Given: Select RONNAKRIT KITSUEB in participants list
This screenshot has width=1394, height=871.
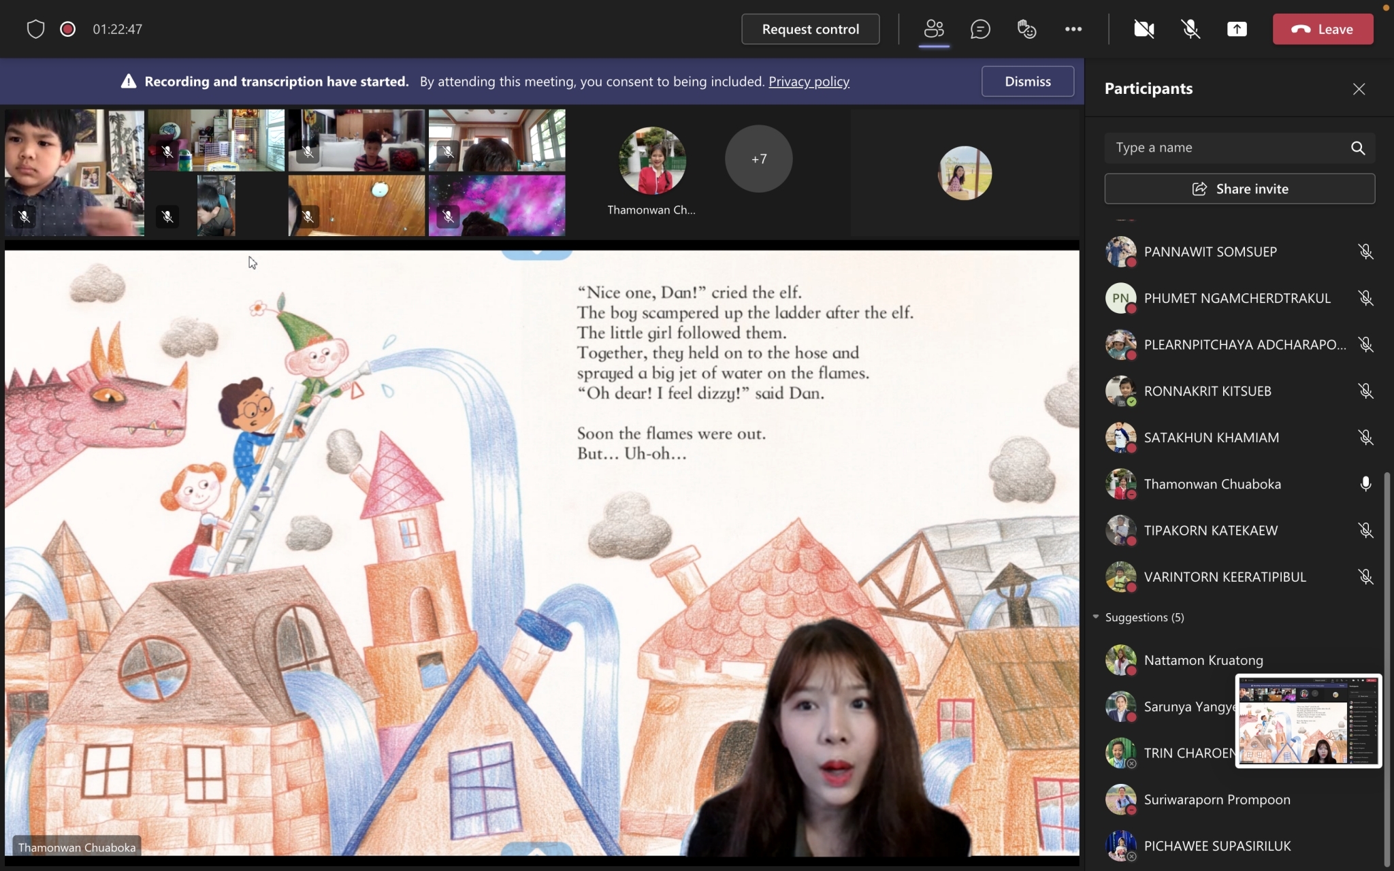Looking at the screenshot, I should point(1207,391).
